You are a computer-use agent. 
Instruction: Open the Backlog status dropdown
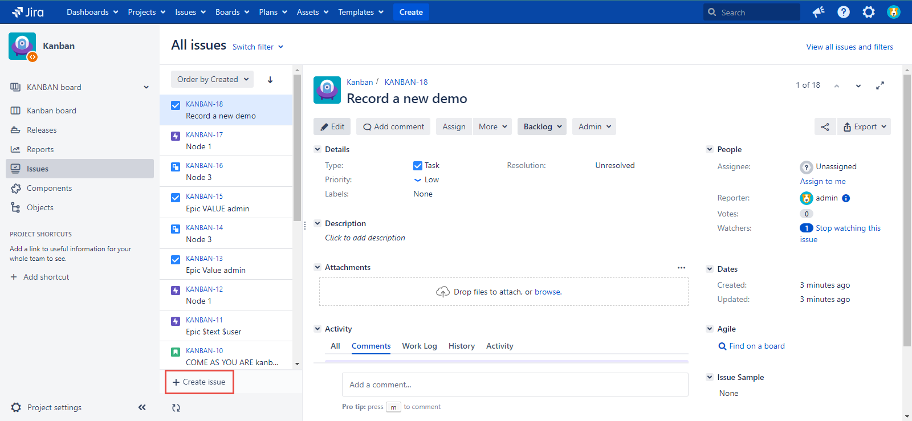coord(542,126)
